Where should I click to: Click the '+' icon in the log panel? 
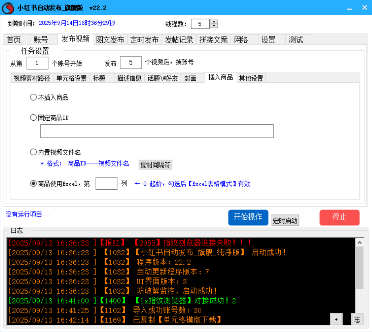click(336, 319)
